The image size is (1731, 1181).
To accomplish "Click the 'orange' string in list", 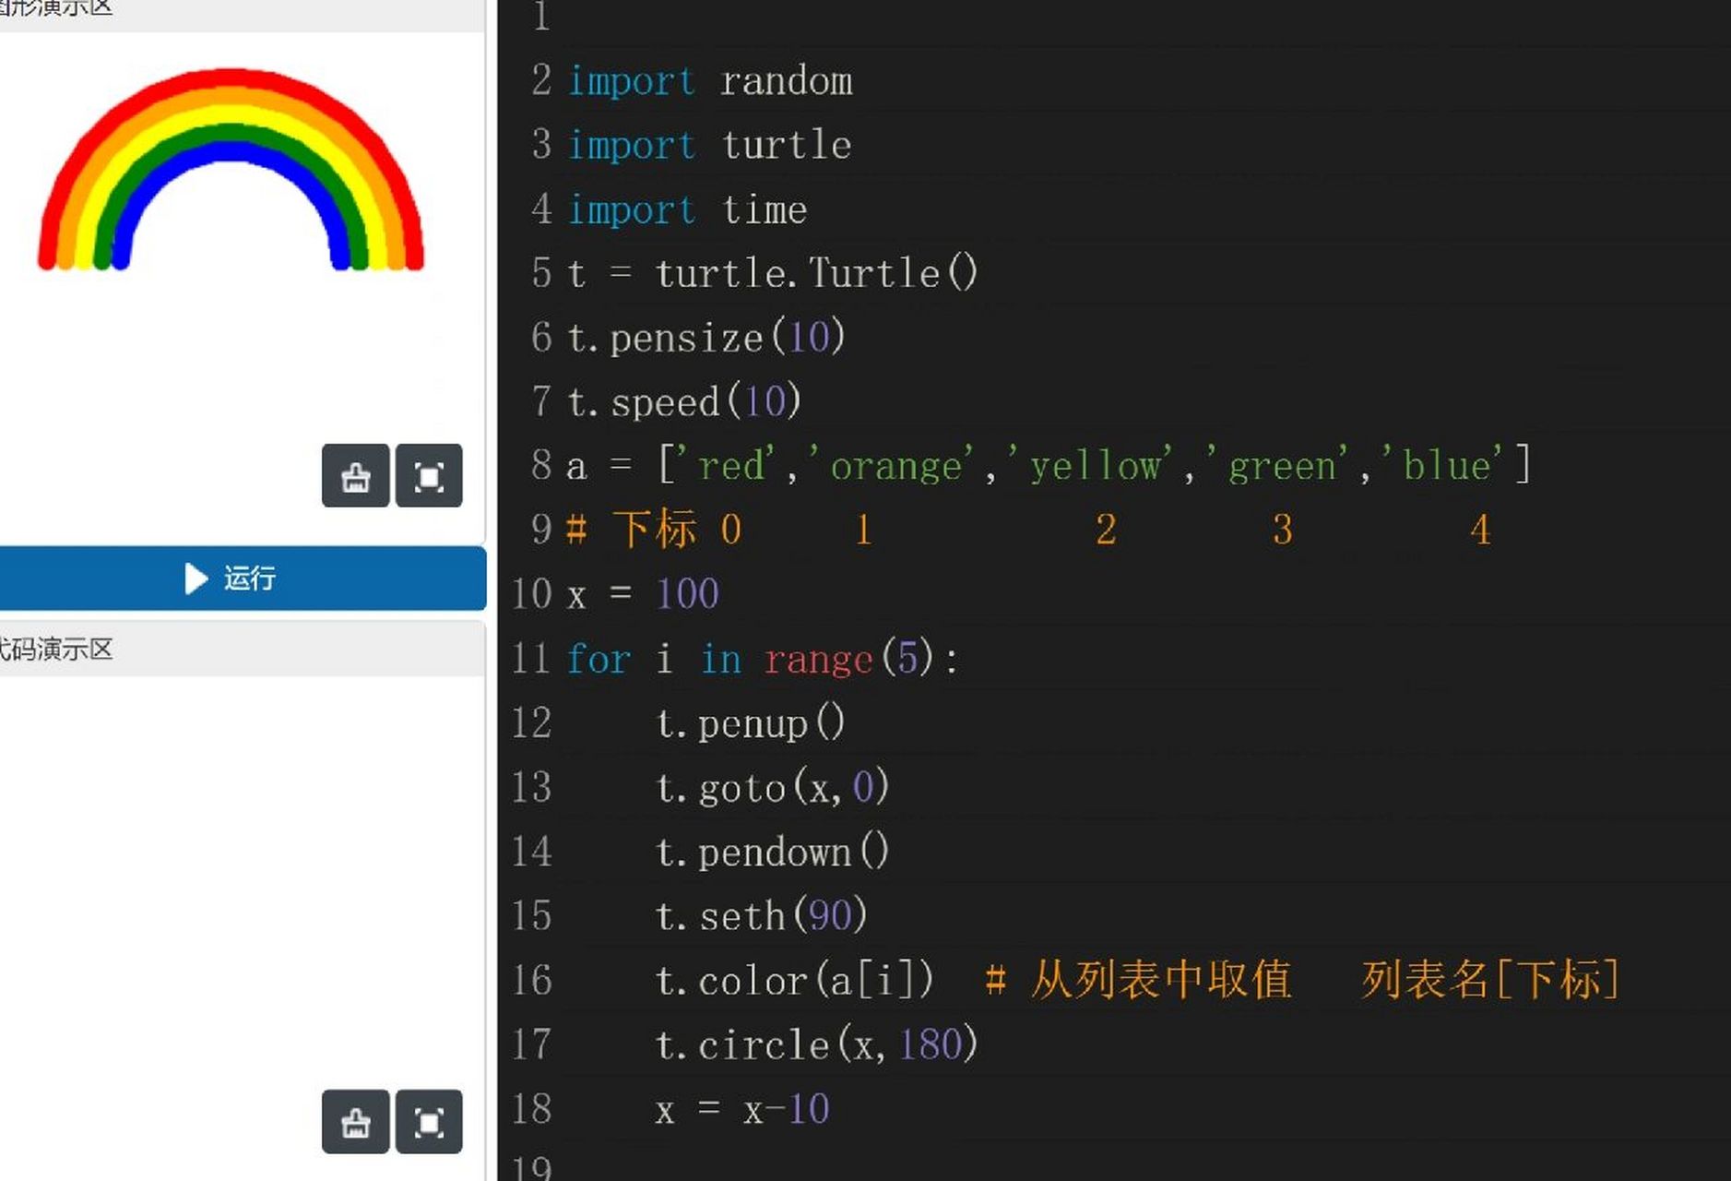I will click(894, 465).
